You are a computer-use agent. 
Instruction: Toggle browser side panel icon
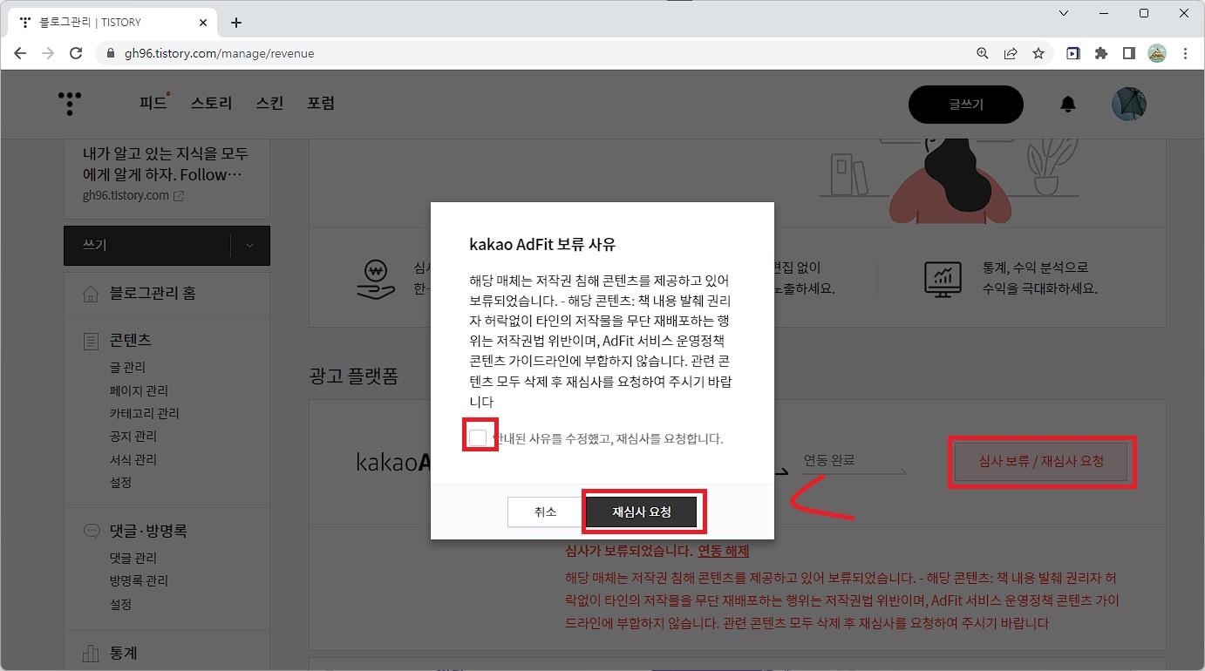pyautogui.click(x=1129, y=53)
